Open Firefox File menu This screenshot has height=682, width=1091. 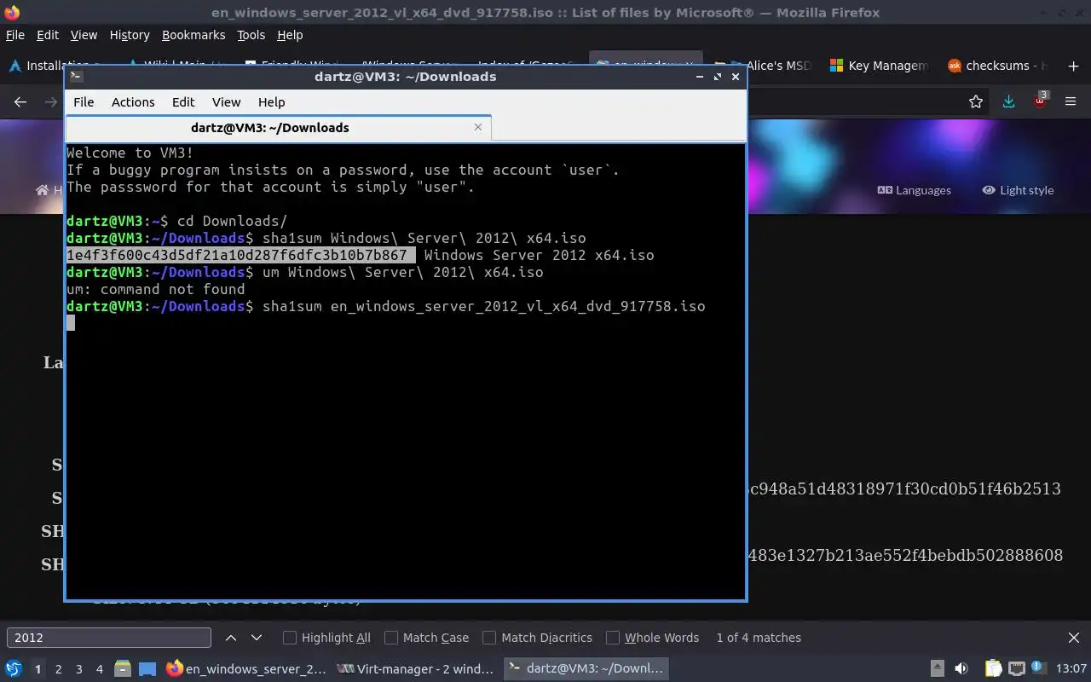point(15,35)
